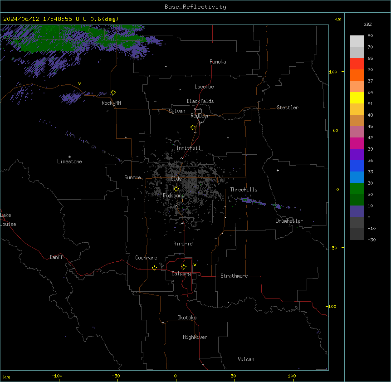Click the -30 value in the dBZ legend
The height and width of the screenshot is (382, 391).
tap(371, 240)
